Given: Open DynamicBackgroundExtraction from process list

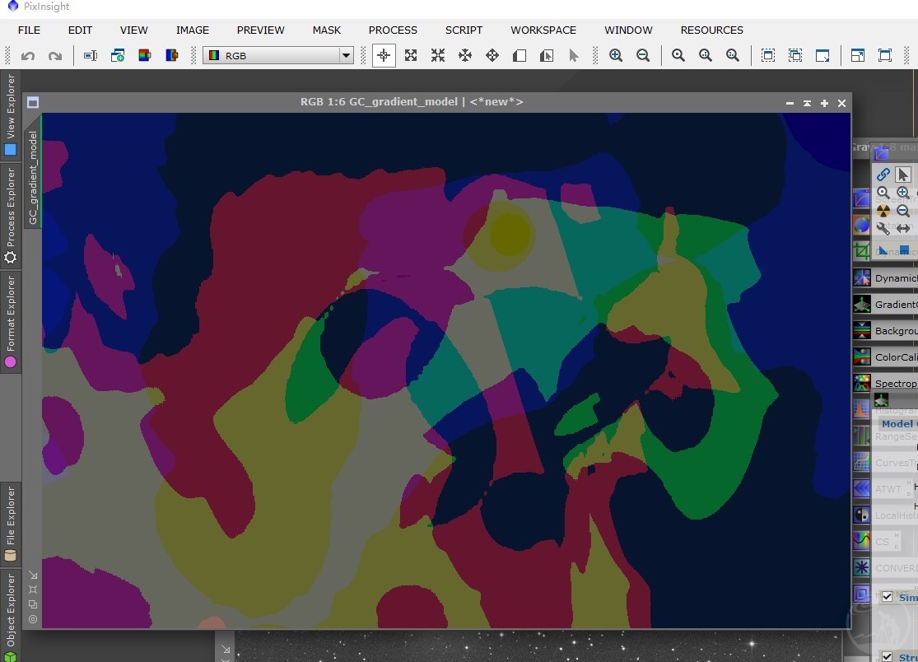Looking at the screenshot, I should click(885, 278).
